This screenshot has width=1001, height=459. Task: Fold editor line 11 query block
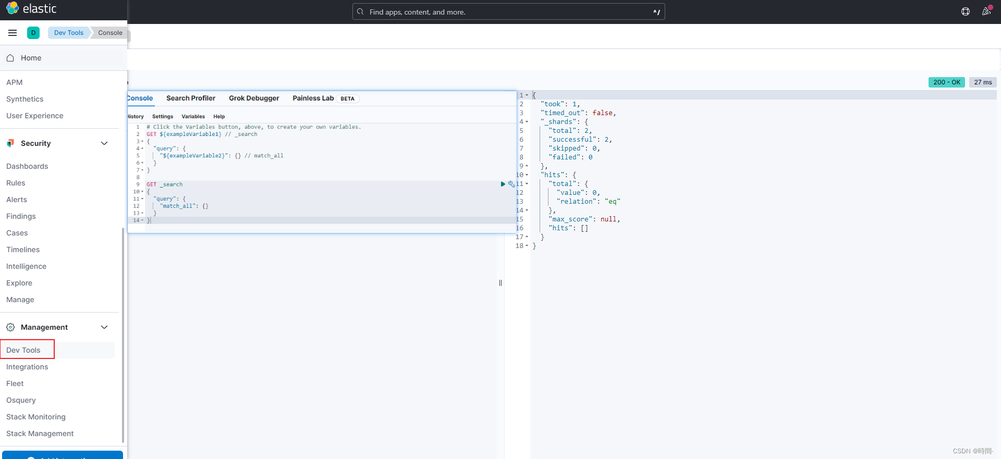tap(142, 199)
